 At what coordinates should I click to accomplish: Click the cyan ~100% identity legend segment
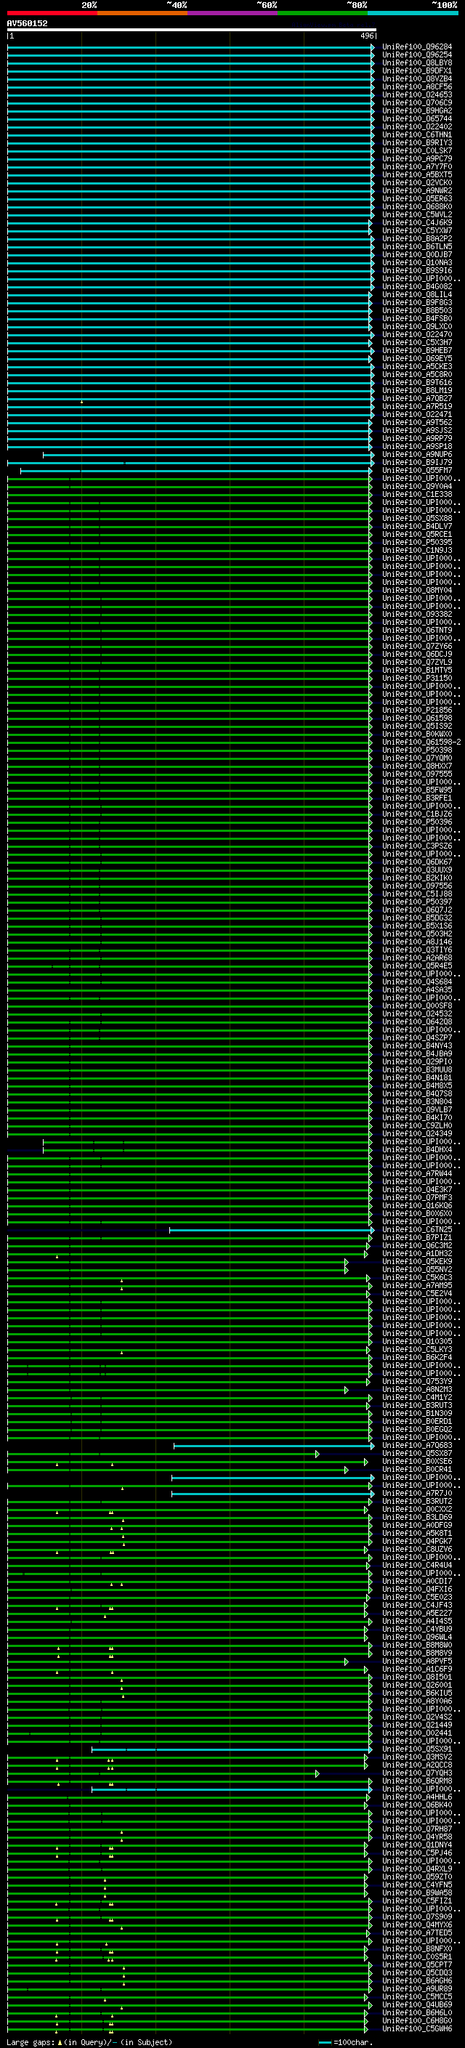click(413, 13)
